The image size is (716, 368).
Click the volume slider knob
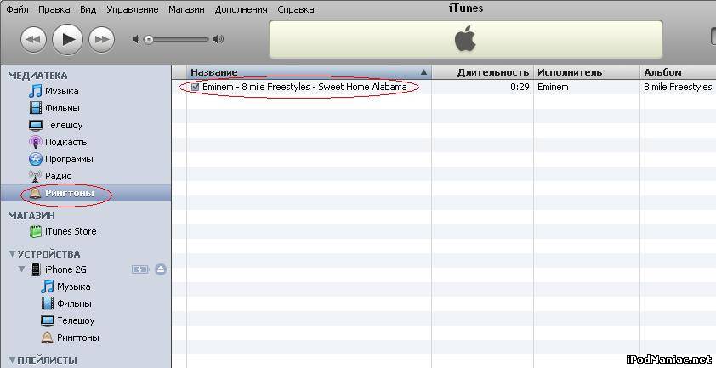149,40
